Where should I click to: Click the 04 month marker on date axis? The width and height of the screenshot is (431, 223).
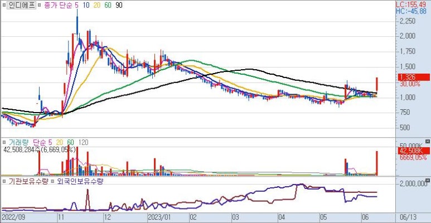[x=281, y=217]
